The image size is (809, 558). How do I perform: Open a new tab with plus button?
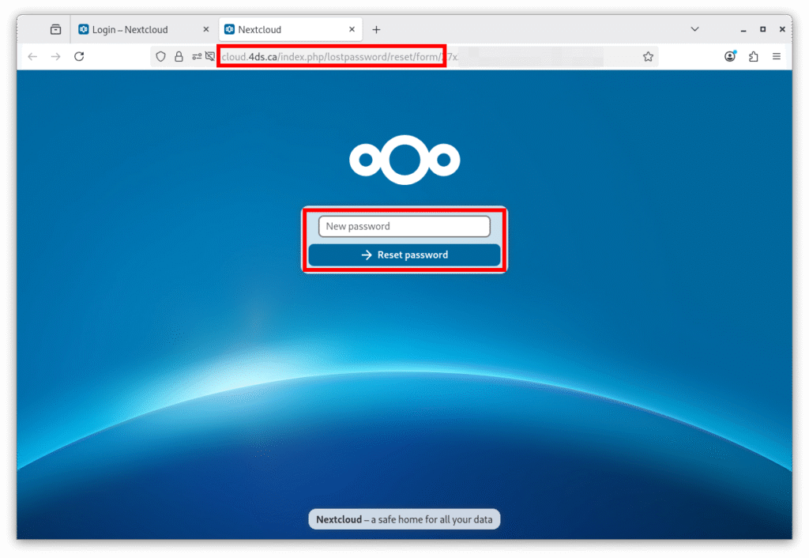(x=376, y=30)
